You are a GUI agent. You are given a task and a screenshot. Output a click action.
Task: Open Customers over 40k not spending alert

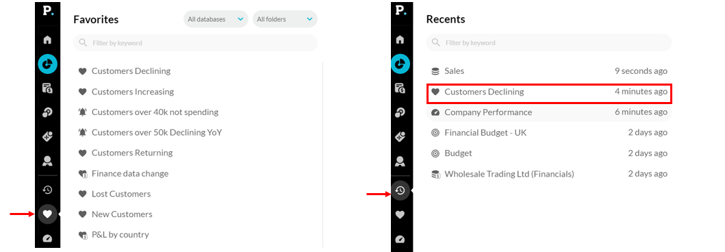point(155,112)
